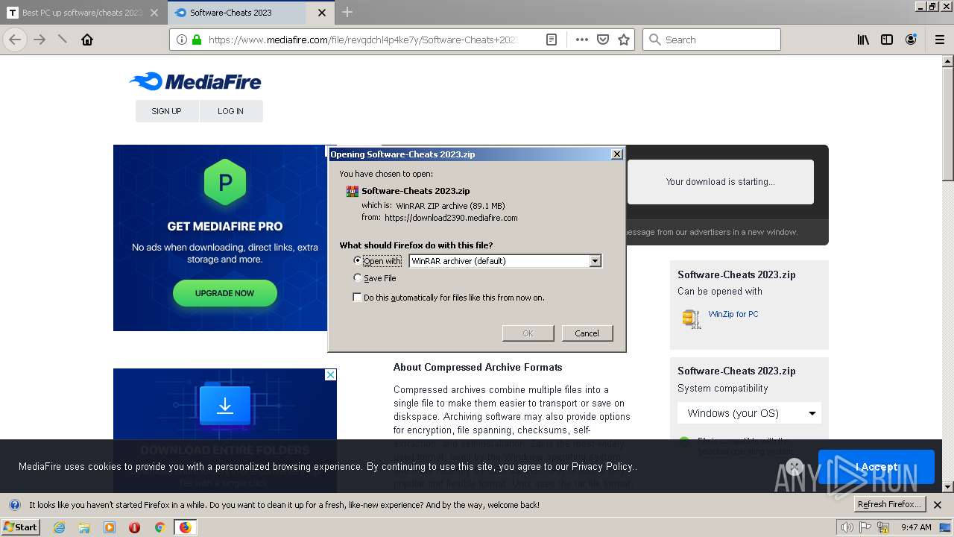This screenshot has height=537, width=954.
Task: Click in the browser Search field
Action: [711, 40]
